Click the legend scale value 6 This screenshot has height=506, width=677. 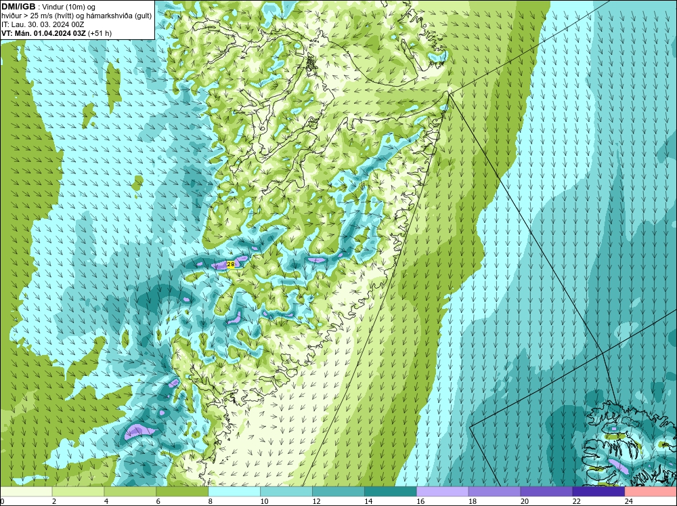[158, 501]
